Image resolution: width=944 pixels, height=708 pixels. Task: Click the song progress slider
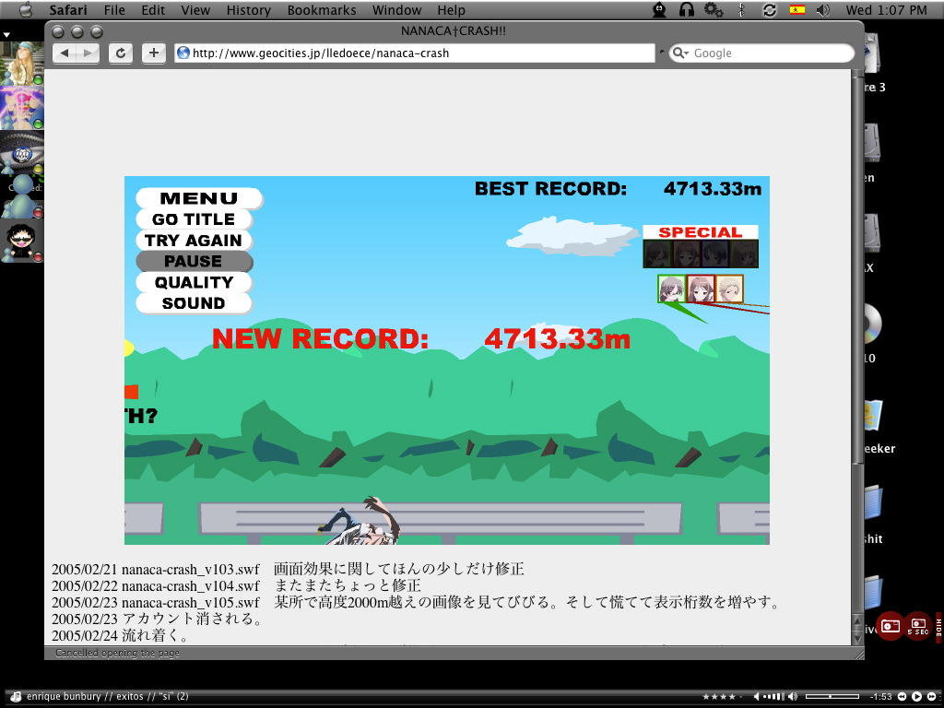click(832, 697)
